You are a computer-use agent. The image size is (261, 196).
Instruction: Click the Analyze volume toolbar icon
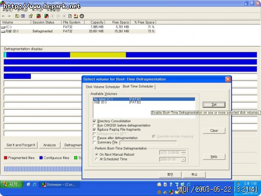point(46,16)
